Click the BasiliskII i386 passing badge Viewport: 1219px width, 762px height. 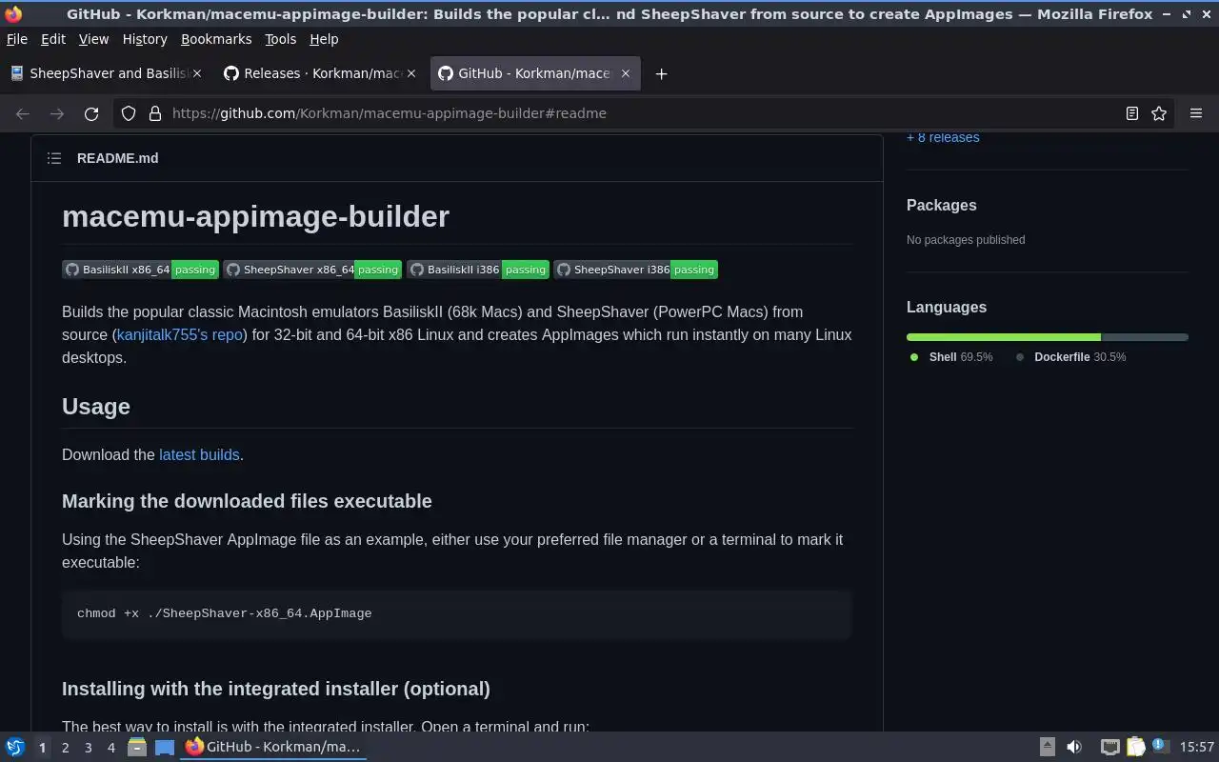click(x=478, y=270)
